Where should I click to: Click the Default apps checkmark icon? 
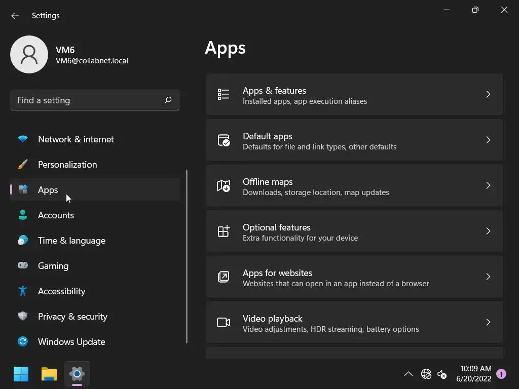(x=224, y=140)
